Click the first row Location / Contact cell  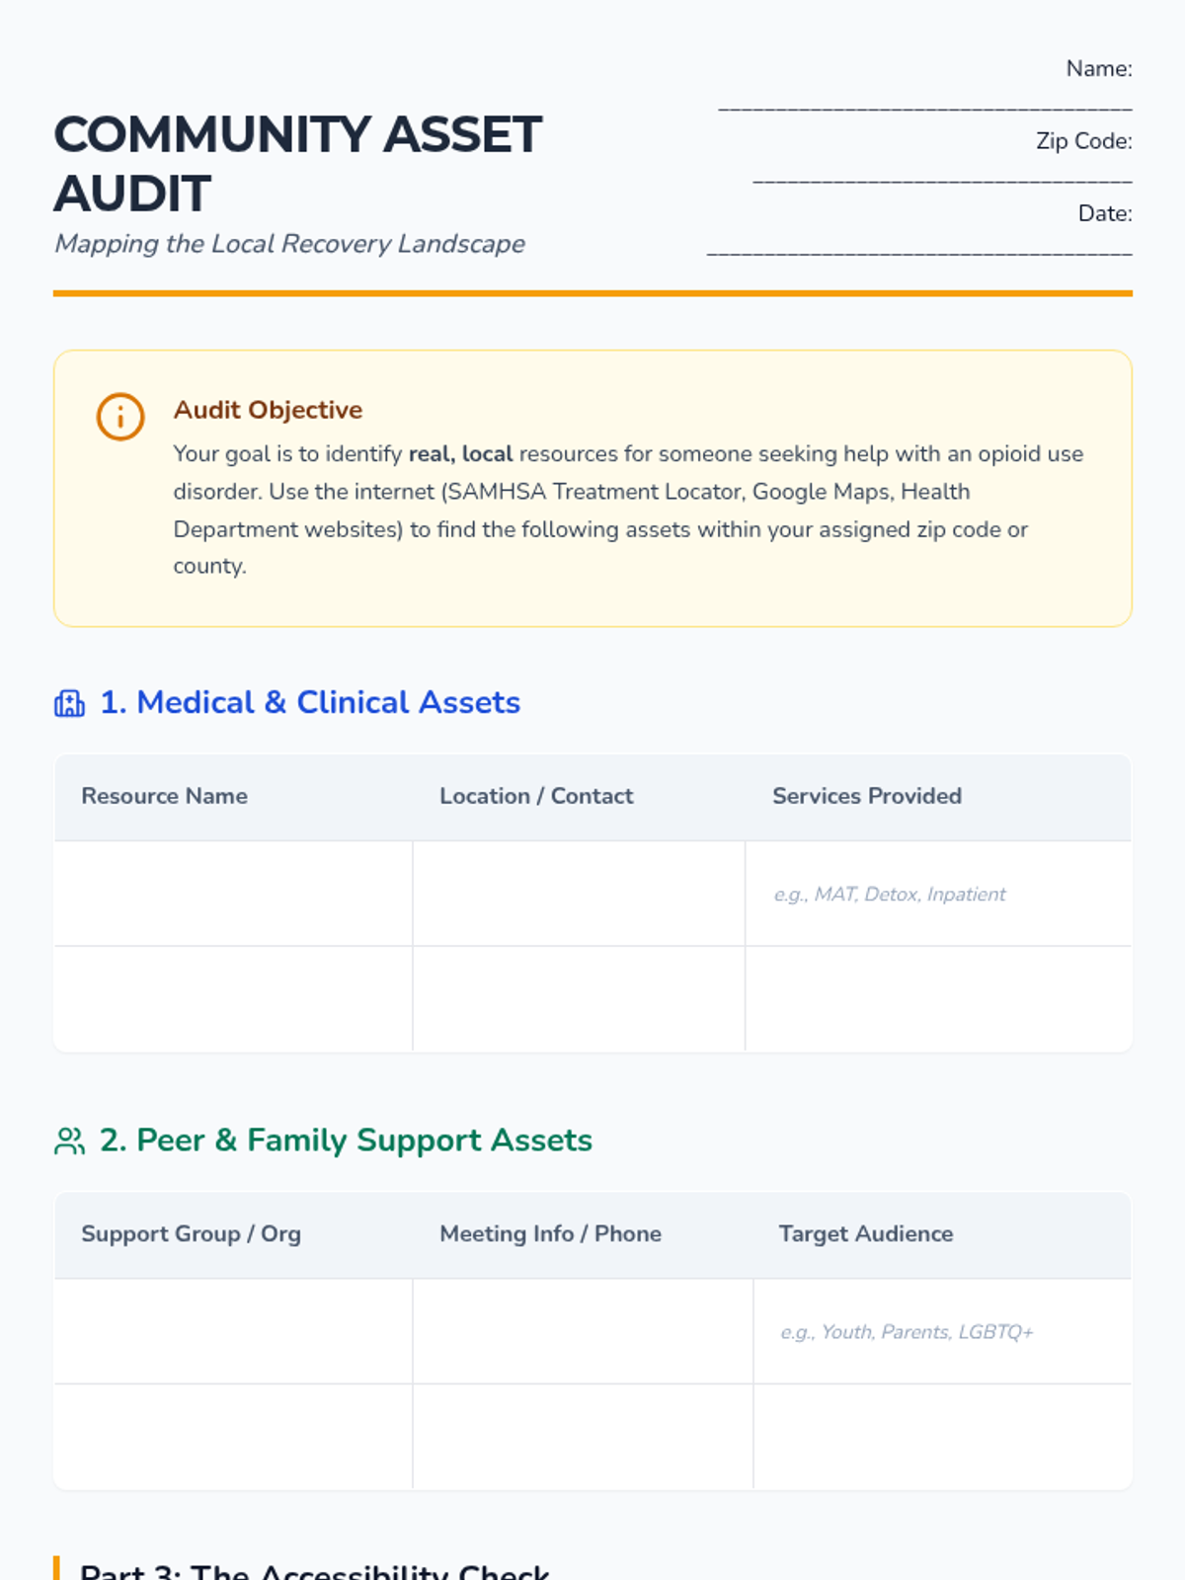click(579, 894)
